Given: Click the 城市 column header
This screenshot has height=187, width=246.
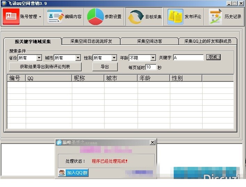Looking at the screenshot, I should pyautogui.click(x=121, y=78).
